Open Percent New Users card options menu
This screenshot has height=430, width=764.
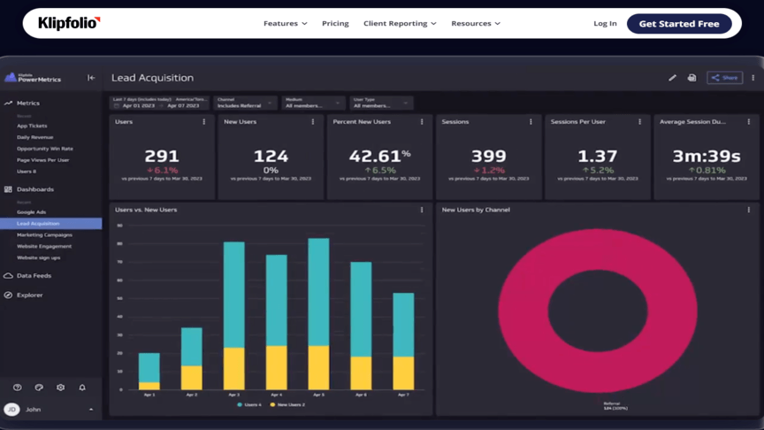click(422, 122)
